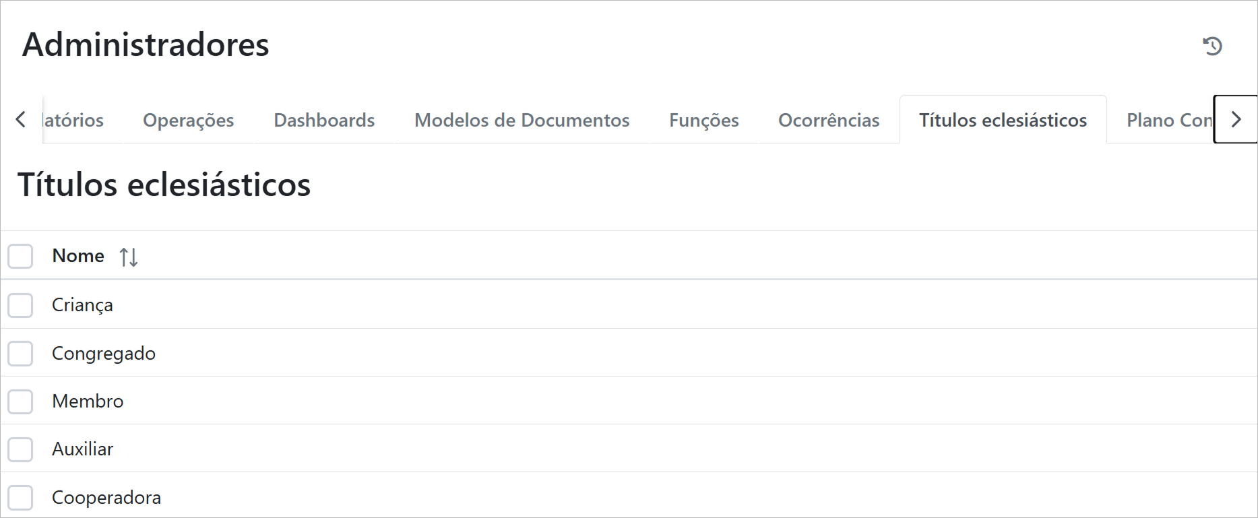Click the Nome column header
Screen dimensions: 1258x518
coord(78,256)
